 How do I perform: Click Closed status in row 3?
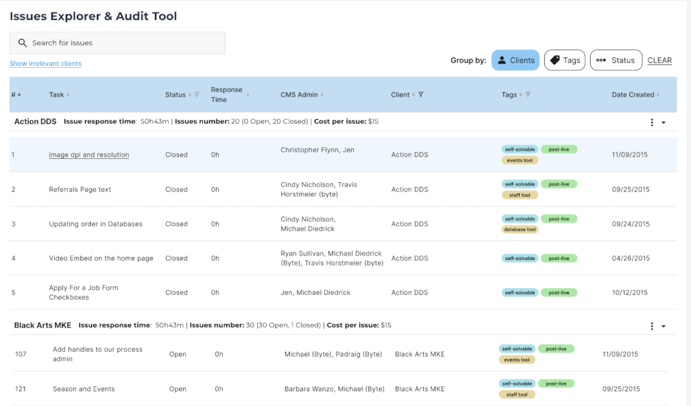tap(176, 224)
